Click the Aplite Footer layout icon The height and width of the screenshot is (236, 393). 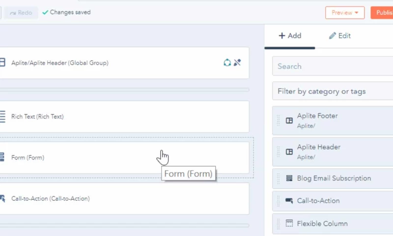(x=289, y=120)
